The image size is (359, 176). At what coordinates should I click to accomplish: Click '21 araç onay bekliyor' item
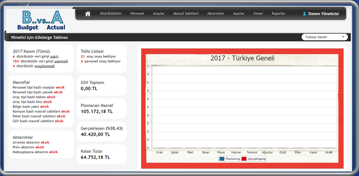(x=98, y=56)
